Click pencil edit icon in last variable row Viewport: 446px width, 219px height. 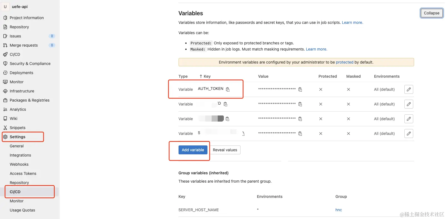point(409,134)
